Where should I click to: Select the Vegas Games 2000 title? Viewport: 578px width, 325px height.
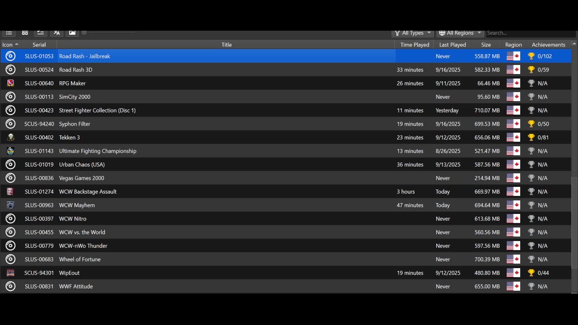pyautogui.click(x=81, y=178)
